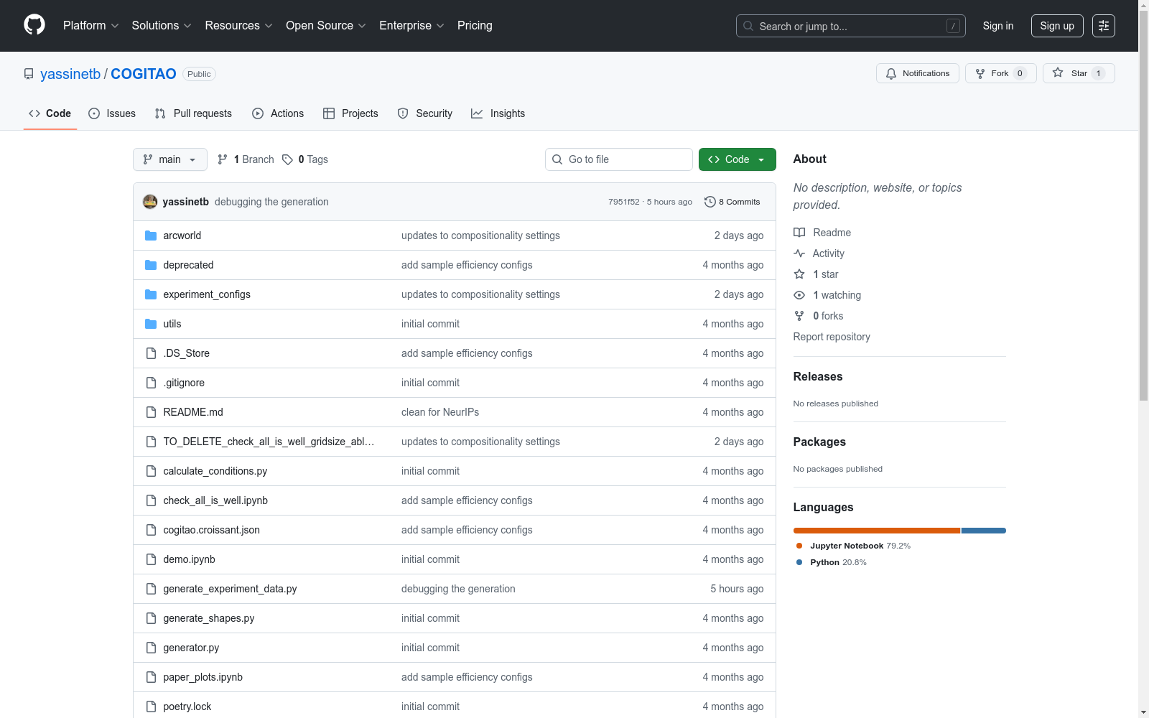Image resolution: width=1149 pixels, height=718 pixels.
Task: Open the deprecated folder icon
Action: 151,265
